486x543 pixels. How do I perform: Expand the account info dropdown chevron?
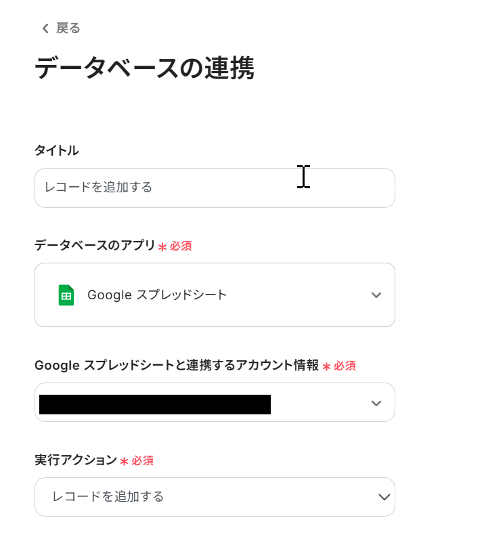point(376,404)
